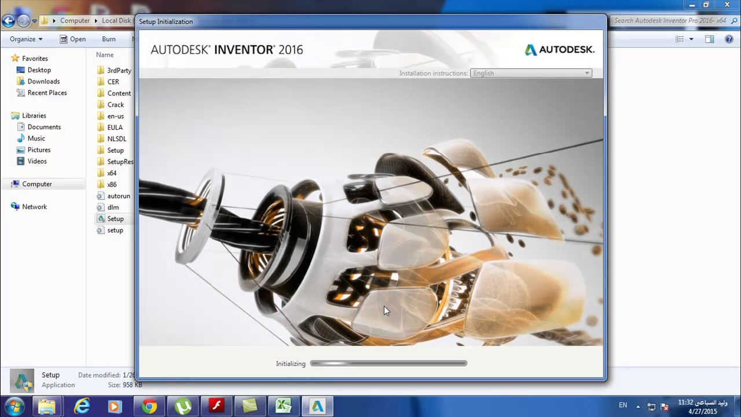Open uTorrent from the taskbar

183,407
